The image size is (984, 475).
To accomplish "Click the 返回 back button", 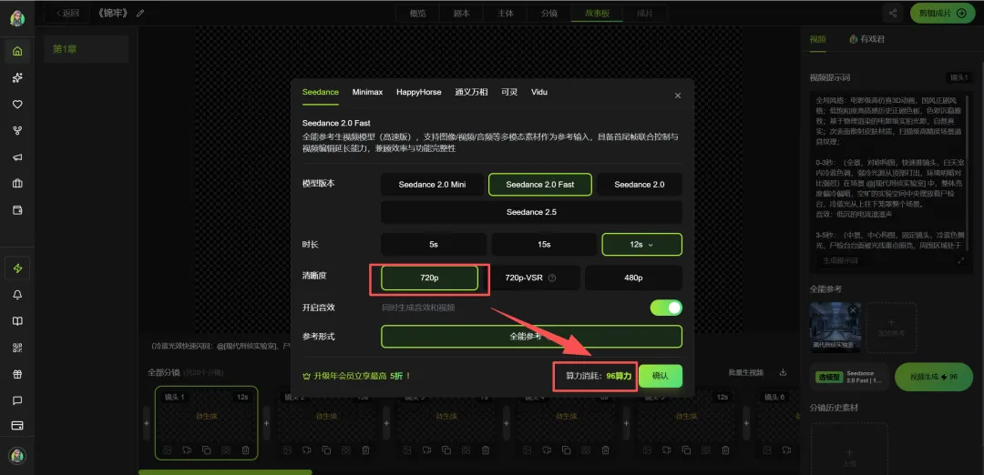I will point(67,13).
